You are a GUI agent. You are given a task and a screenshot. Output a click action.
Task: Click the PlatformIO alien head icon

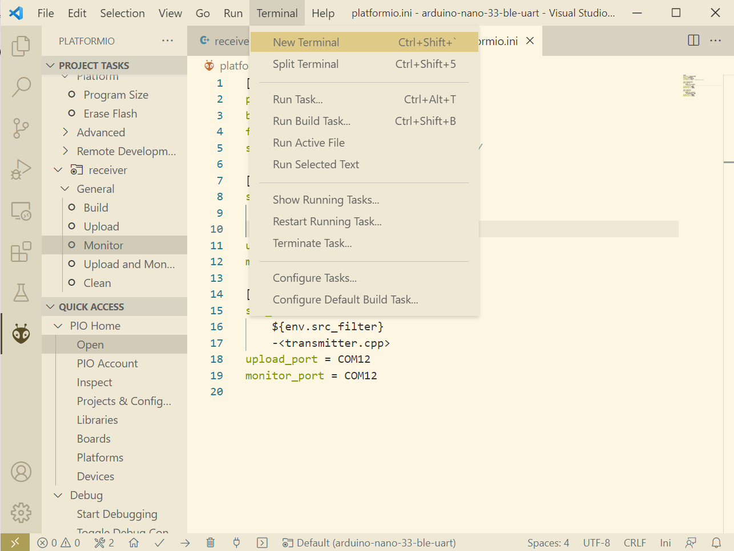pos(21,334)
